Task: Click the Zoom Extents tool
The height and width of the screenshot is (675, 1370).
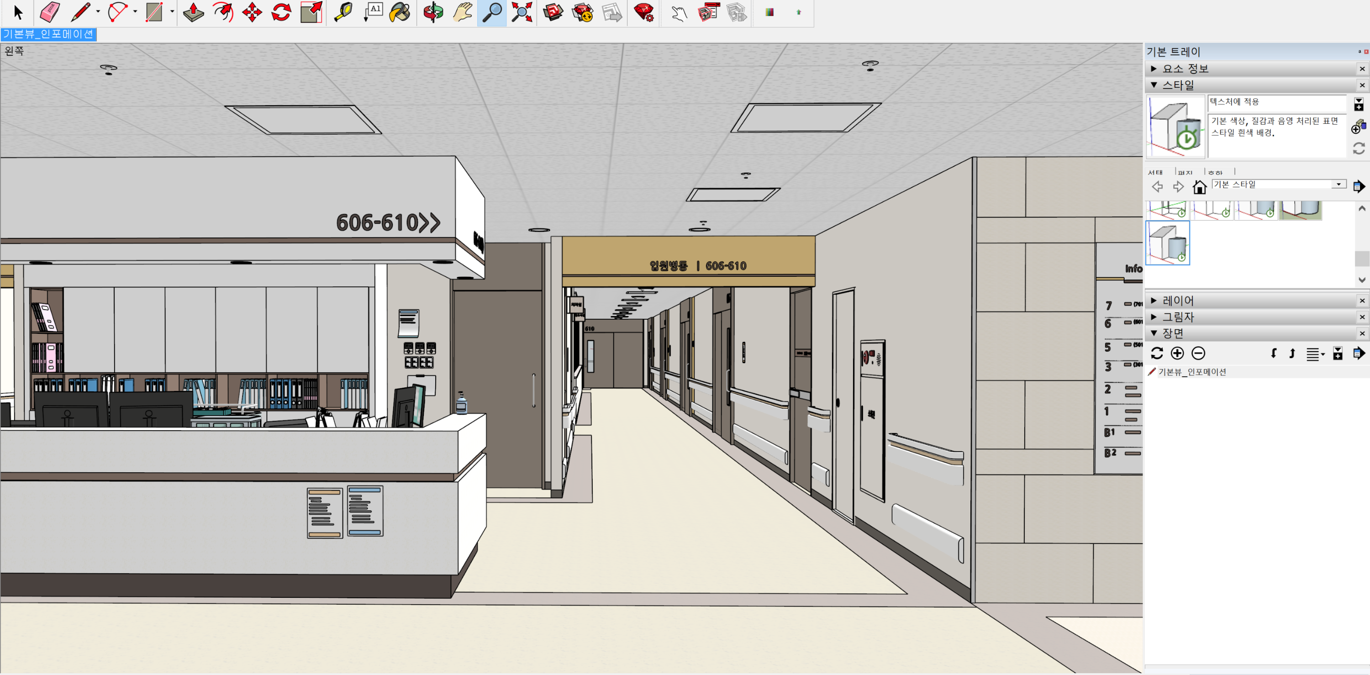Action: (521, 12)
